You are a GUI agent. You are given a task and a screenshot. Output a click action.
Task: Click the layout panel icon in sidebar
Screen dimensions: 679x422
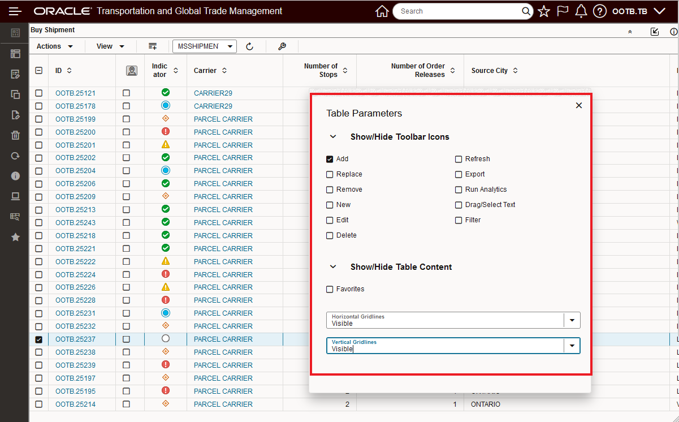click(15, 54)
